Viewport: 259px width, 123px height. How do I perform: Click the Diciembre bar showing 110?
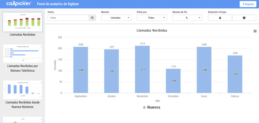[173, 81]
